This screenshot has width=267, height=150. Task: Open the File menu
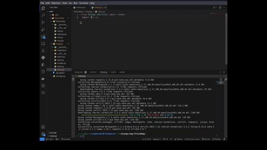tap(42, 3)
